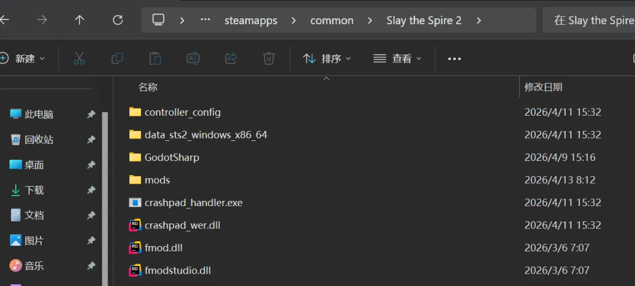This screenshot has width=635, height=286.
Task: Select the fmodstudio.dll file icon
Action: click(x=135, y=271)
